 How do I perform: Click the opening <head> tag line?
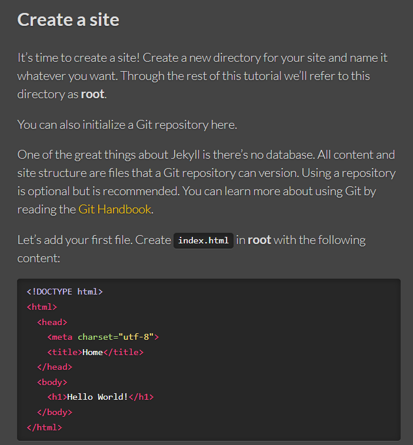(52, 322)
